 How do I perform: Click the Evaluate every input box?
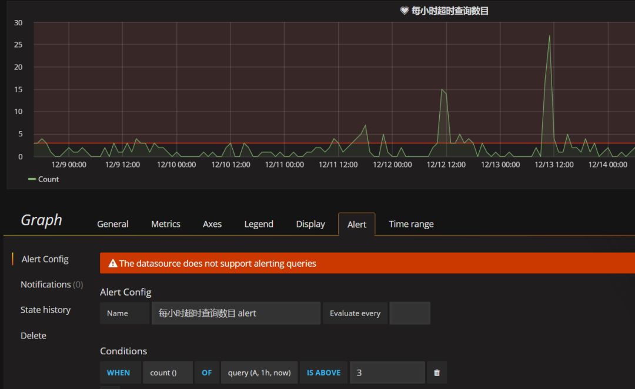[x=409, y=313]
